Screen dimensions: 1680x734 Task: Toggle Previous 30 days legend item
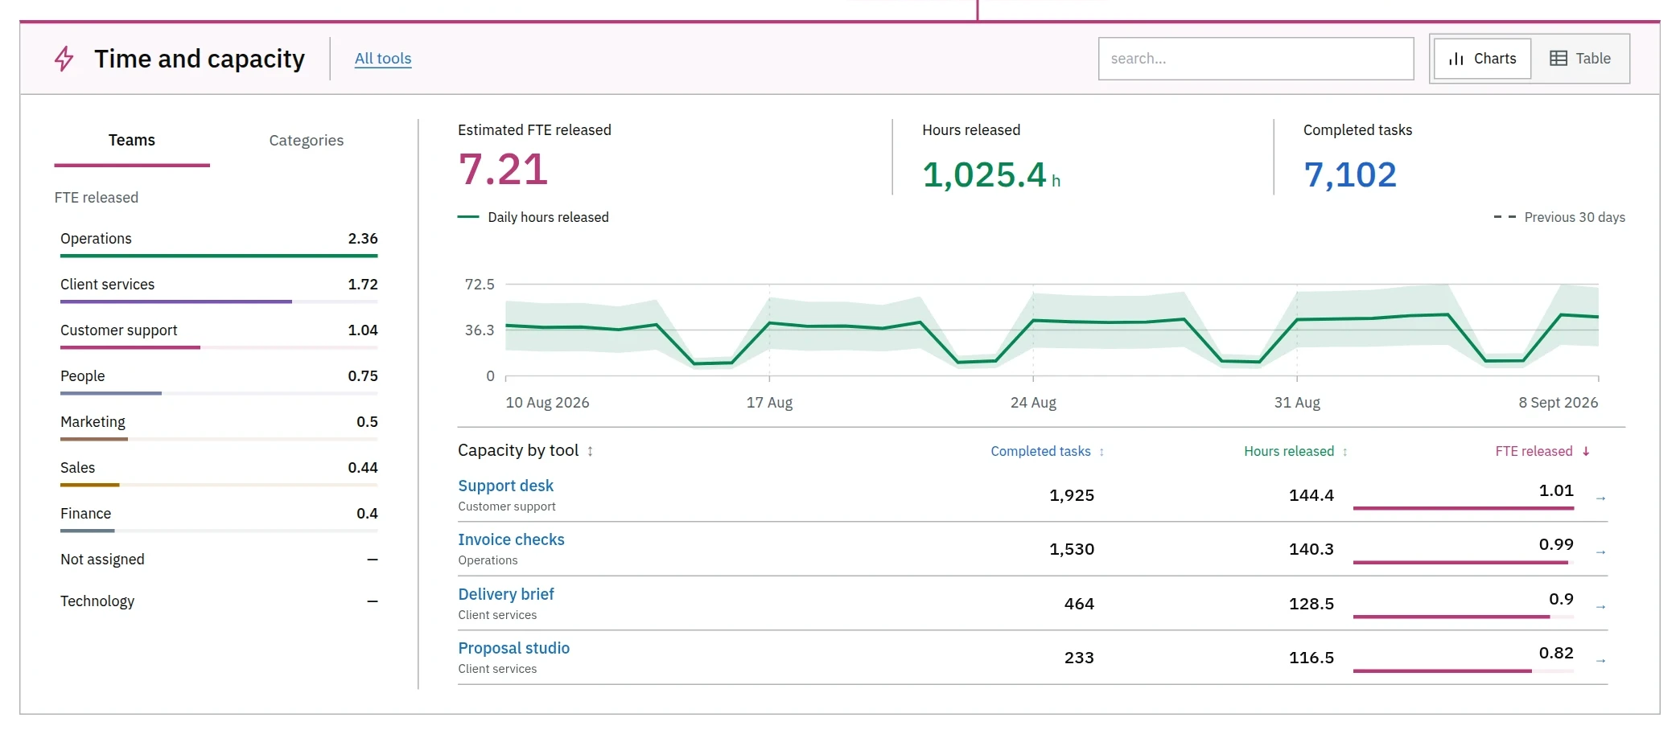click(x=1559, y=217)
